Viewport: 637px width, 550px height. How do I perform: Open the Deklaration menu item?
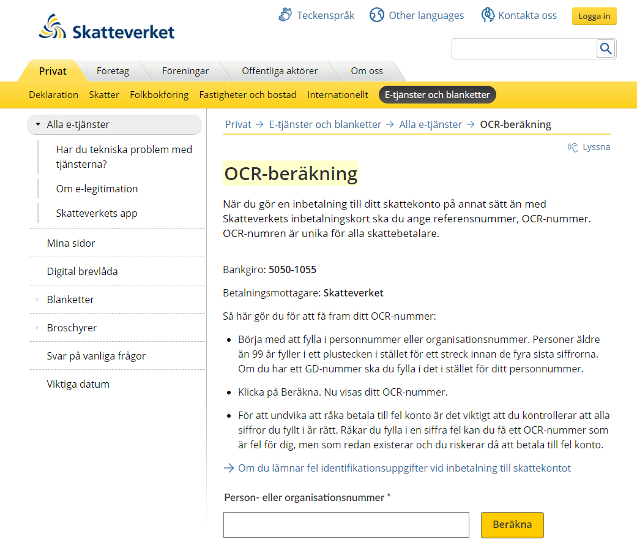(x=53, y=95)
